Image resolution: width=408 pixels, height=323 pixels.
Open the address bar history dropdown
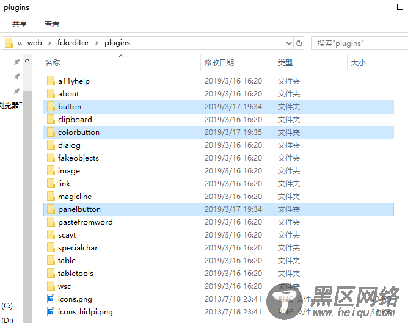click(x=288, y=43)
